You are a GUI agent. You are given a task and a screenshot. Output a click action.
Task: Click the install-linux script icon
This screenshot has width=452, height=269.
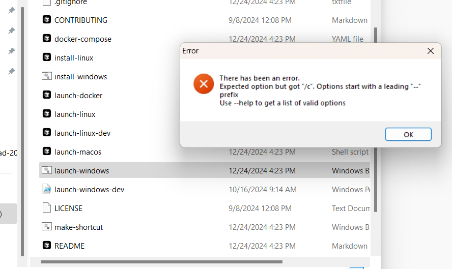[47, 57]
